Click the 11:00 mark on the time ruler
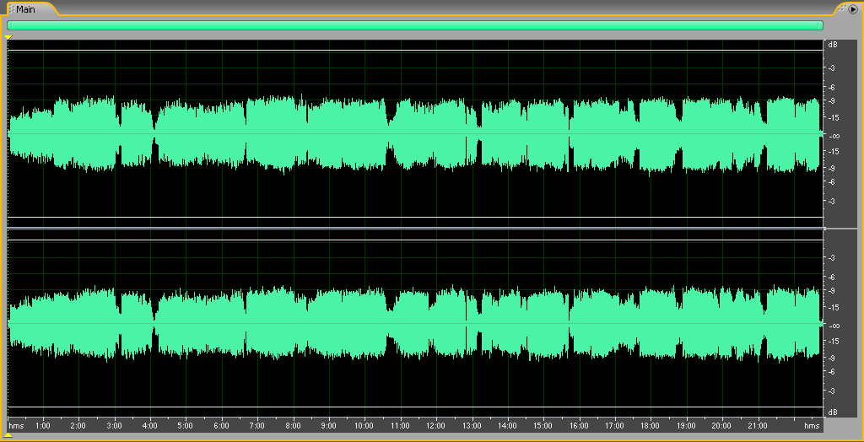 click(x=400, y=426)
